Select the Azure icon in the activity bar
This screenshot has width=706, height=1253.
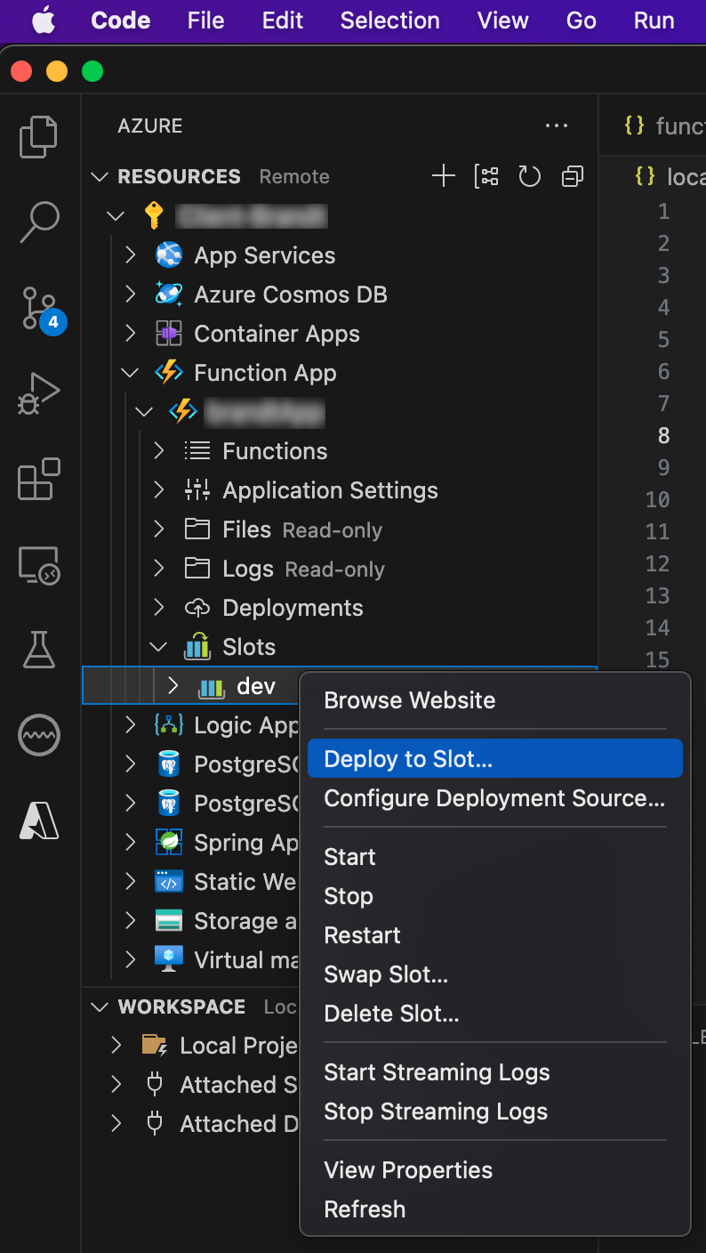(x=37, y=821)
